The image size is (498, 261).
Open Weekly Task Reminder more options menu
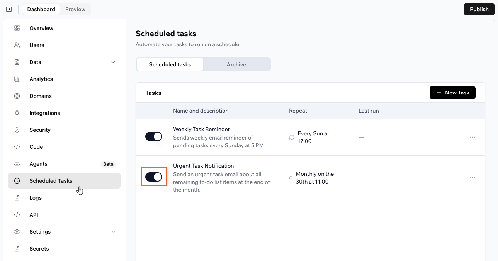coord(473,137)
